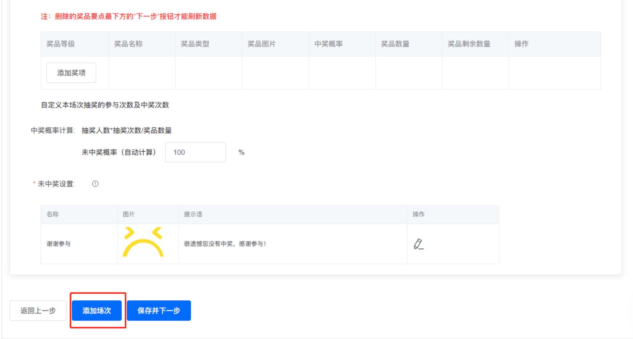The width and height of the screenshot is (633, 339).
Task: Click the 奖品名称 column header
Action: tap(128, 44)
